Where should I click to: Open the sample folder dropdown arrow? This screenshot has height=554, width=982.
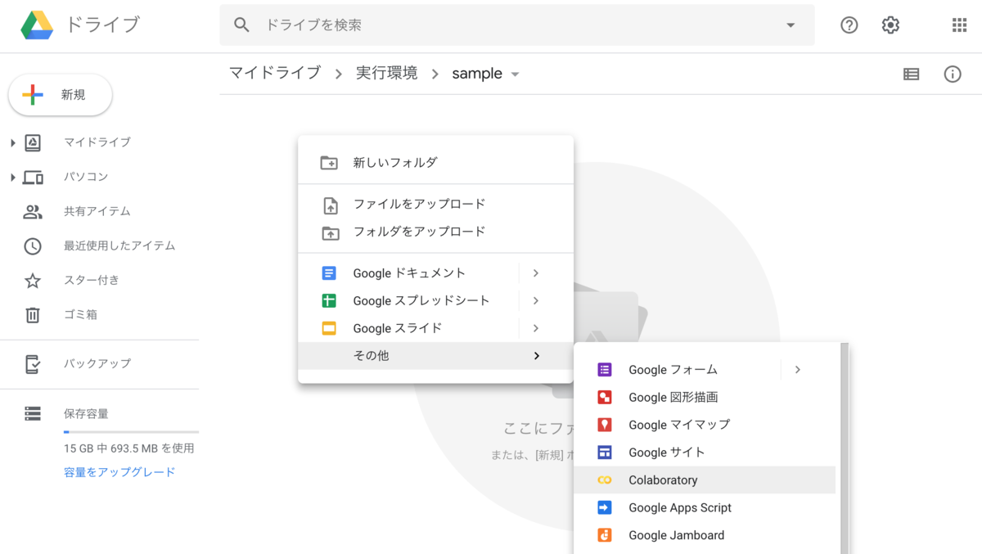(x=515, y=74)
